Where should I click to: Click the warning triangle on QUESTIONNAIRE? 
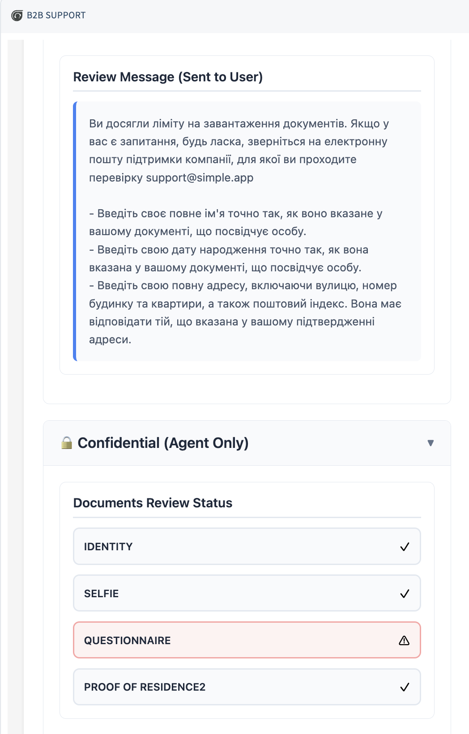404,641
